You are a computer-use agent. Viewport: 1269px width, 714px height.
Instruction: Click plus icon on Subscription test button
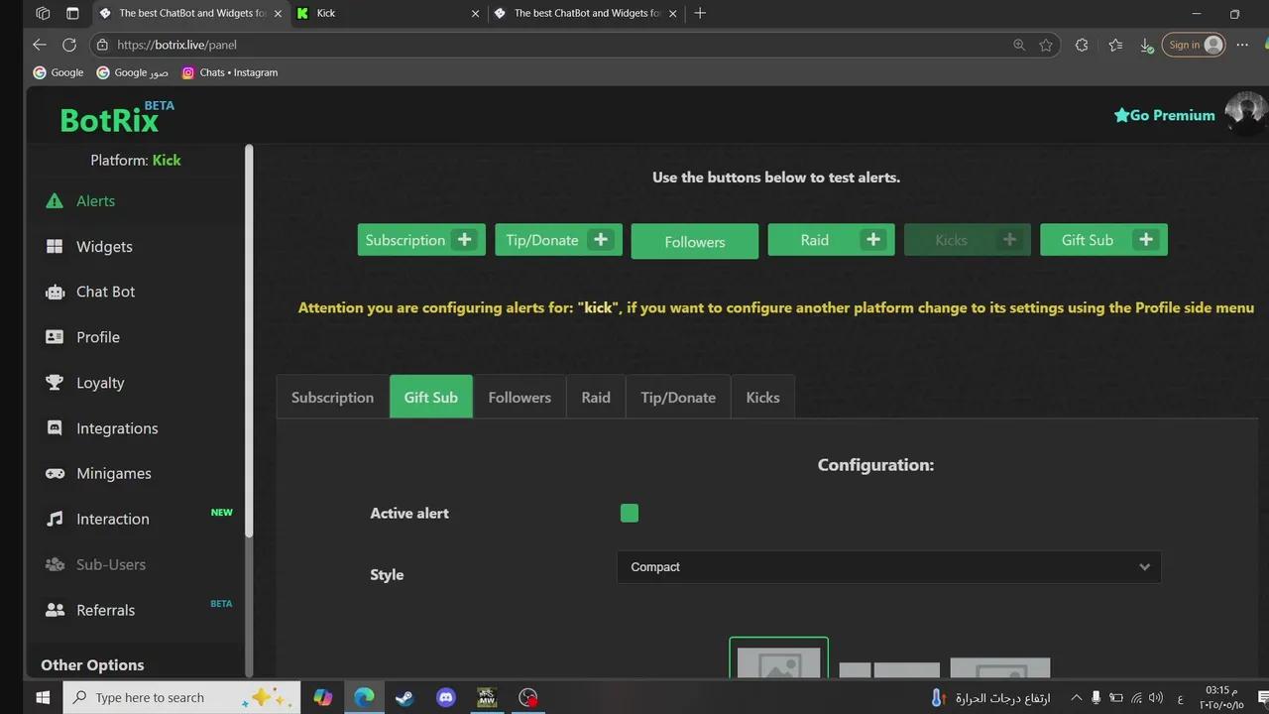464,239
